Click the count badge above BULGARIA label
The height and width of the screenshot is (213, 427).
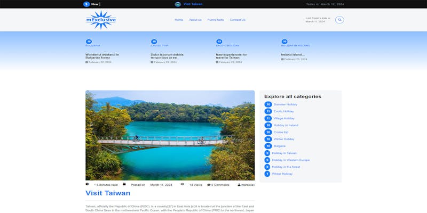89,42
